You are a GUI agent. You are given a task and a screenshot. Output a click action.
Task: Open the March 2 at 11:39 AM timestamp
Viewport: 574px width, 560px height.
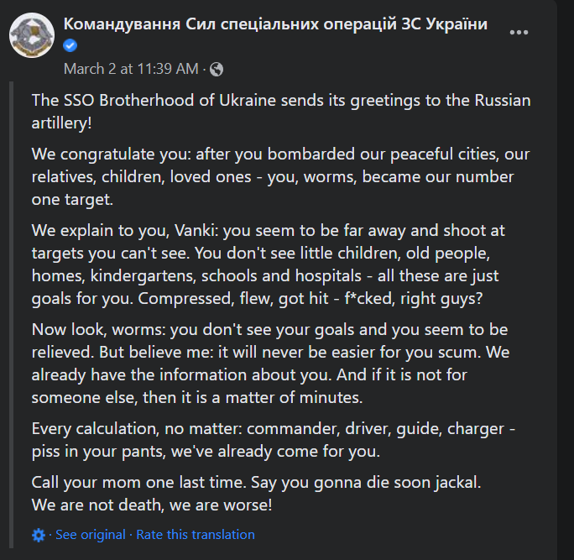[x=131, y=68]
